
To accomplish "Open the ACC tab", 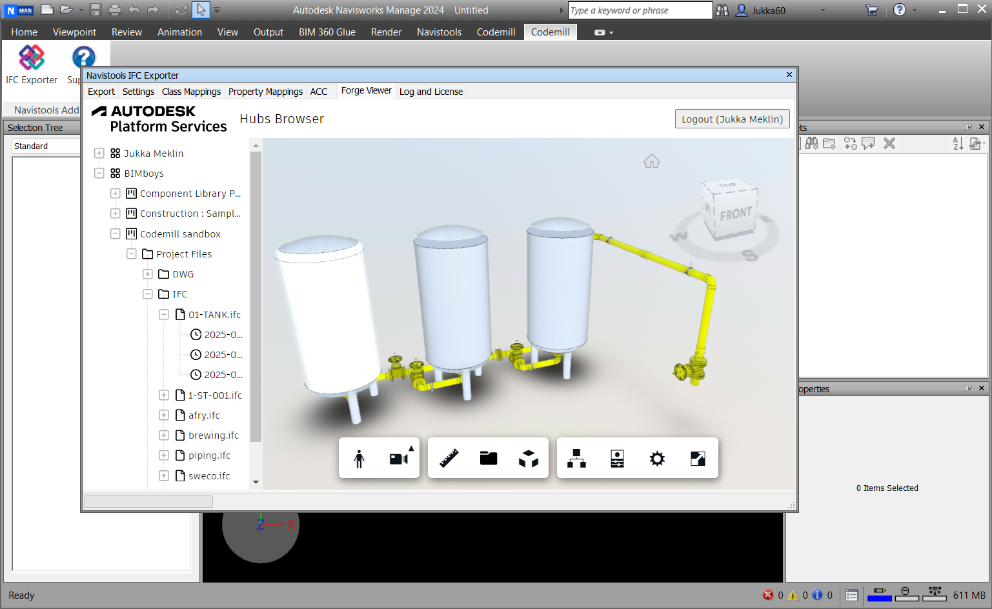I will point(319,92).
